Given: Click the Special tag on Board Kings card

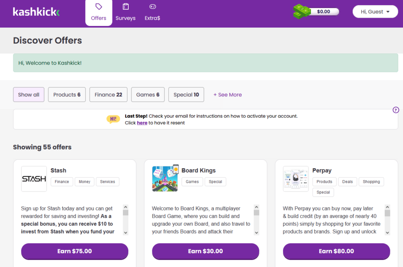Looking at the screenshot, I should tap(215, 182).
